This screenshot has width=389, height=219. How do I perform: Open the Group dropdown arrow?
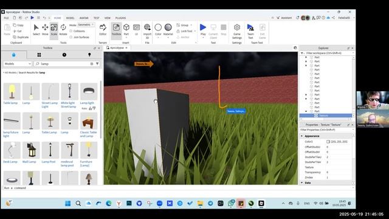pyautogui.click(x=191, y=25)
